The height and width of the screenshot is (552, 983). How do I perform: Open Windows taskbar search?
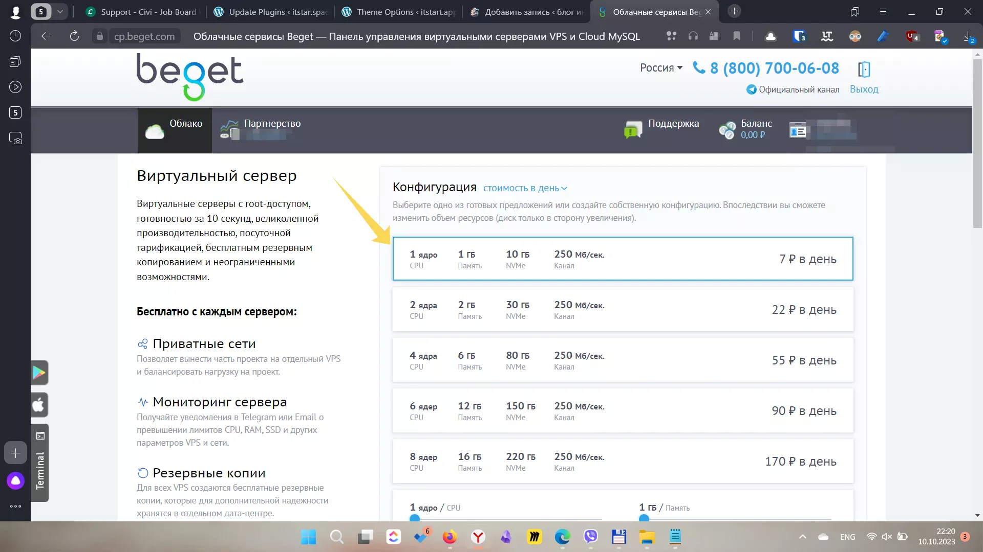[336, 537]
